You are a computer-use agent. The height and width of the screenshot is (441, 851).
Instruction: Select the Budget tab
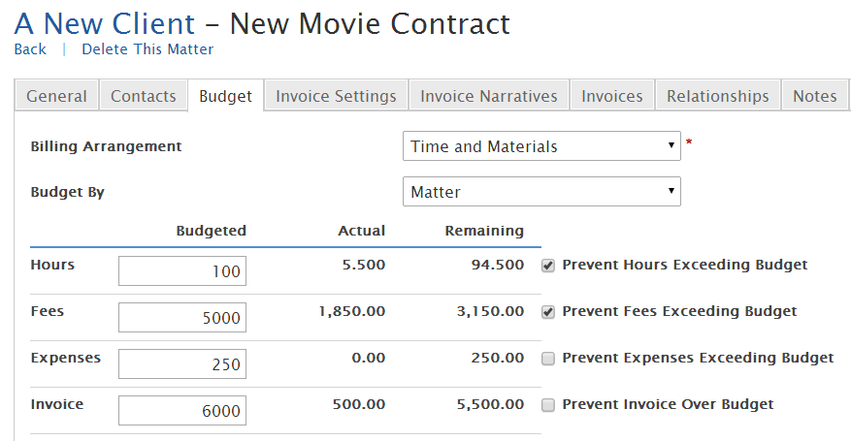225,96
